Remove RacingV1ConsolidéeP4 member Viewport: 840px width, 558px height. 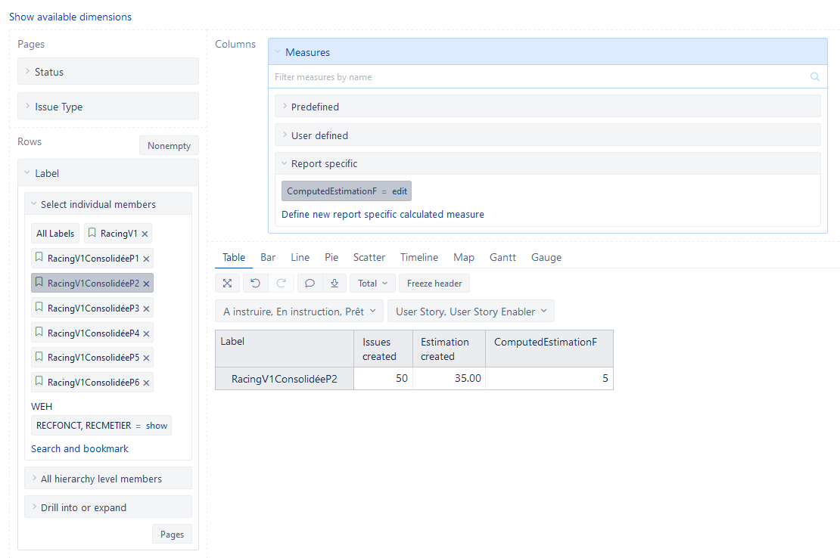pyautogui.click(x=146, y=334)
